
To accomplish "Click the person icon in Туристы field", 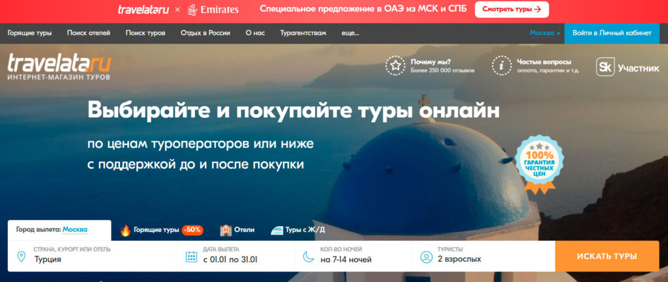I will (426, 257).
